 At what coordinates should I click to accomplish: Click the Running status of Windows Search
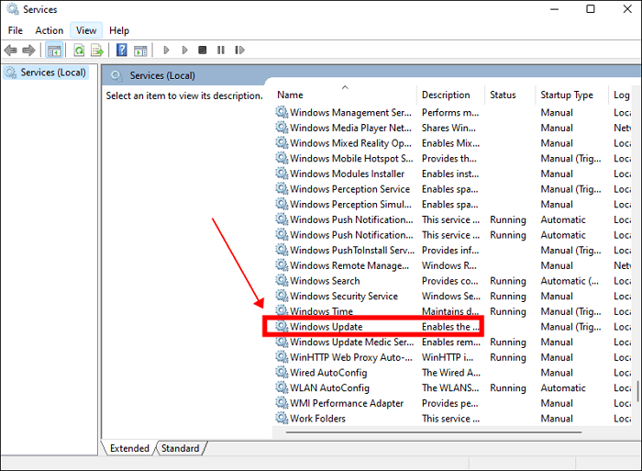click(508, 281)
